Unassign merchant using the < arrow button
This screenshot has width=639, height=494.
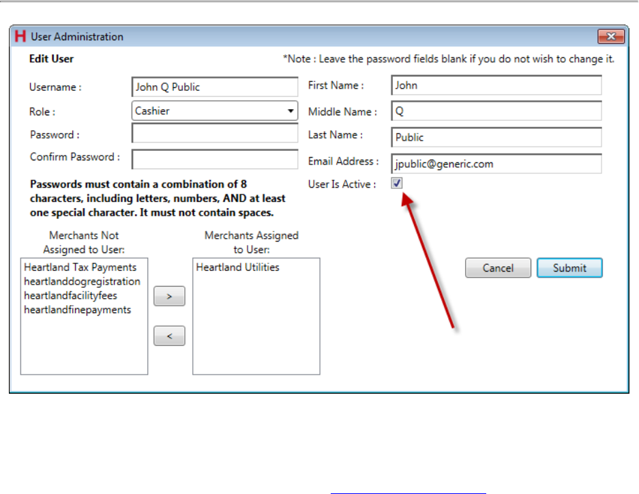point(169,336)
